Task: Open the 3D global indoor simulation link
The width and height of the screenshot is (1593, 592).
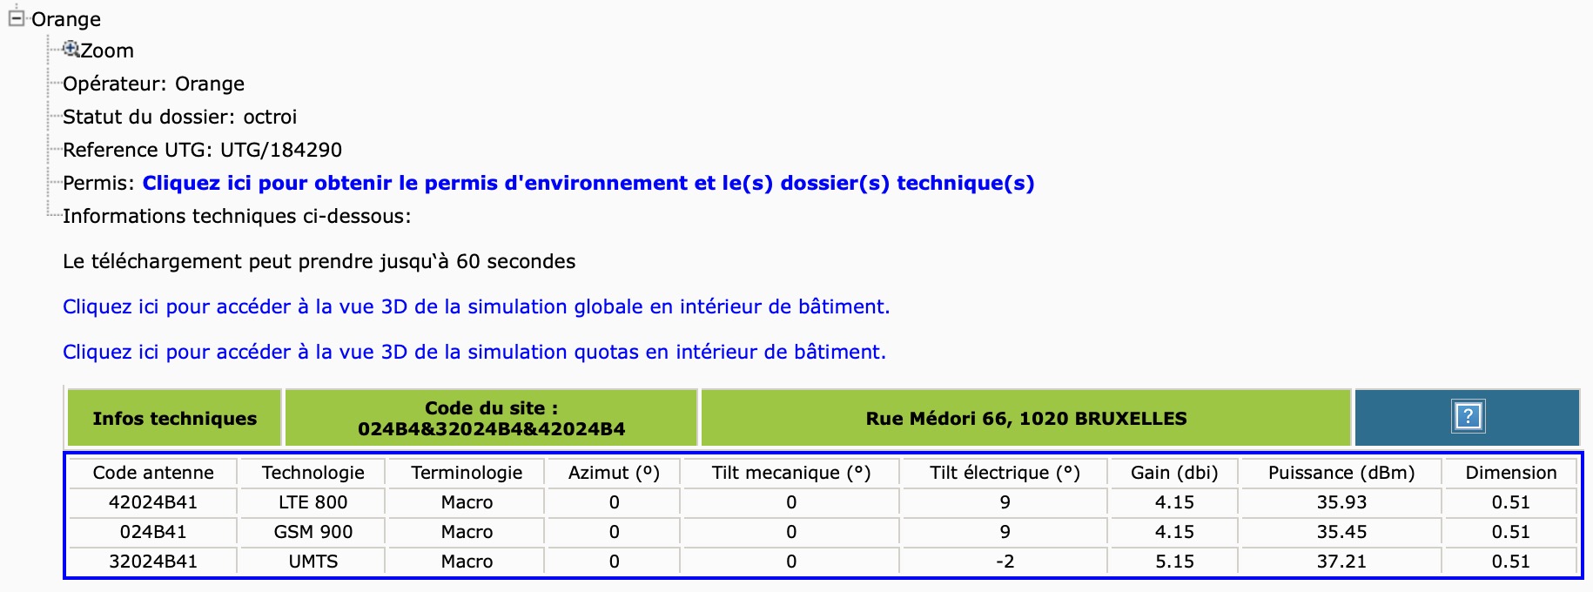Action: click(476, 306)
